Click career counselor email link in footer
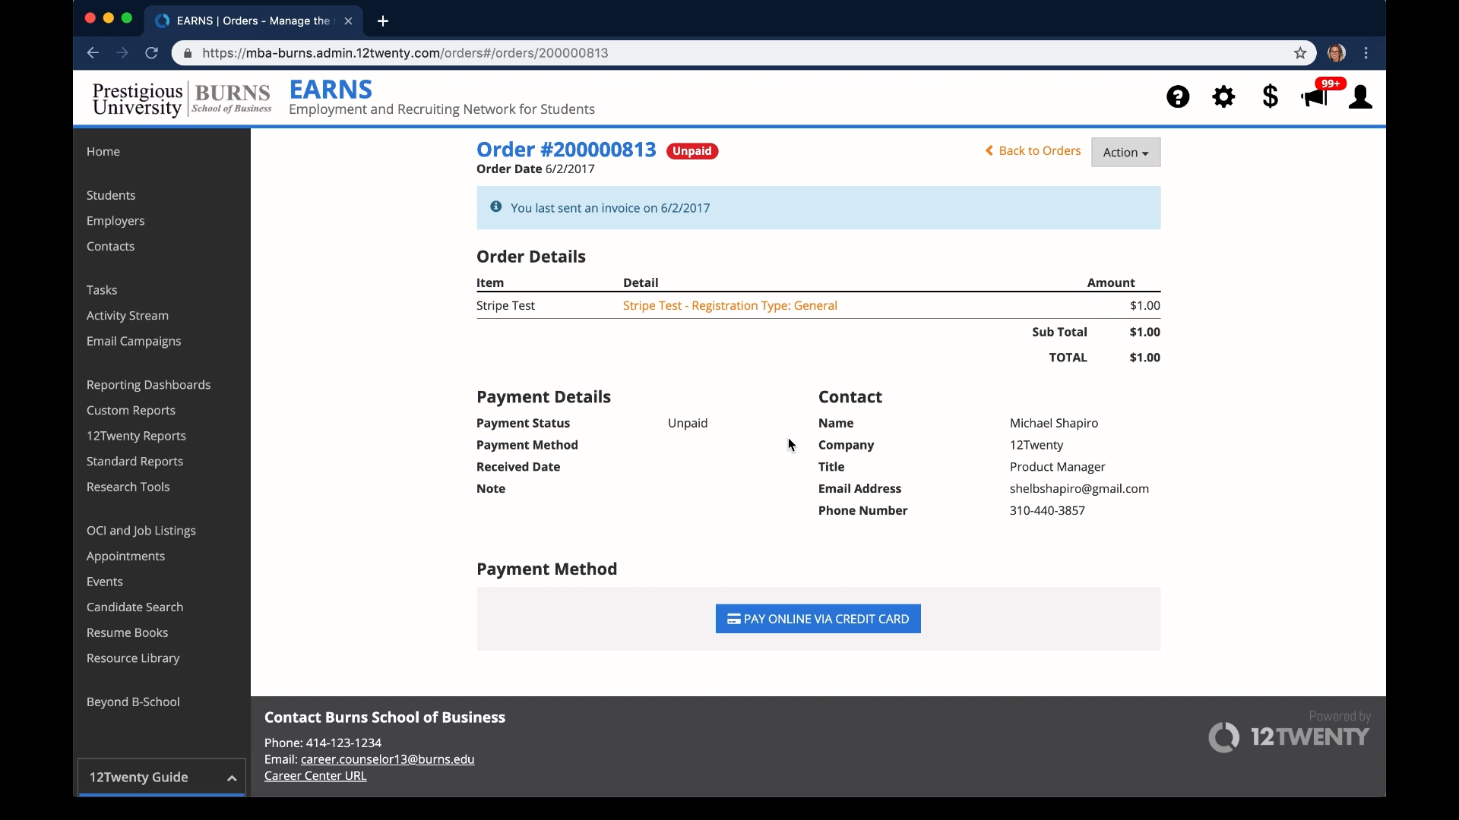This screenshot has height=820, width=1459. click(x=387, y=759)
